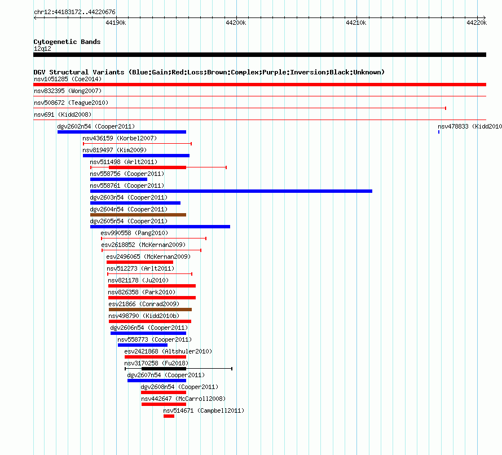
Task: Select the brown dgv2604n54 complex variant bar
Action: point(138,215)
